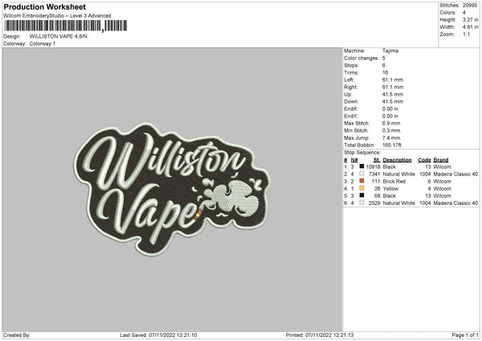
Task: Click the Natural White swatch in row 2
Action: pos(361,174)
